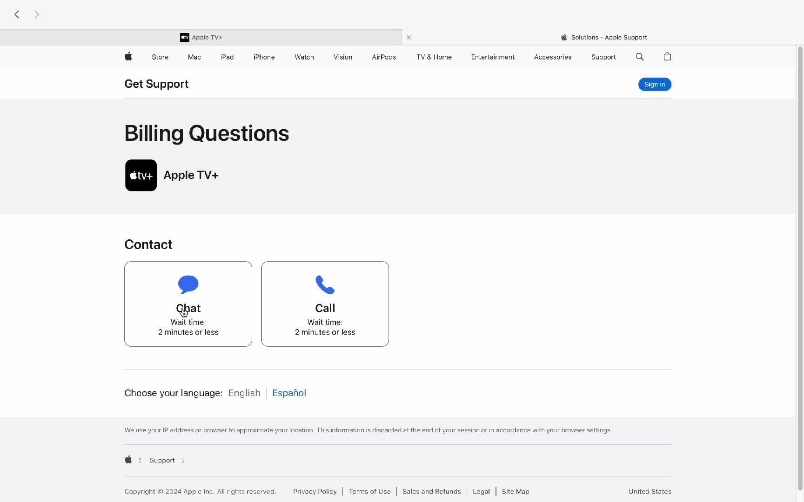Screen dimensions: 804x502
Task: Open the Terms of Use link
Action: pos(370,491)
